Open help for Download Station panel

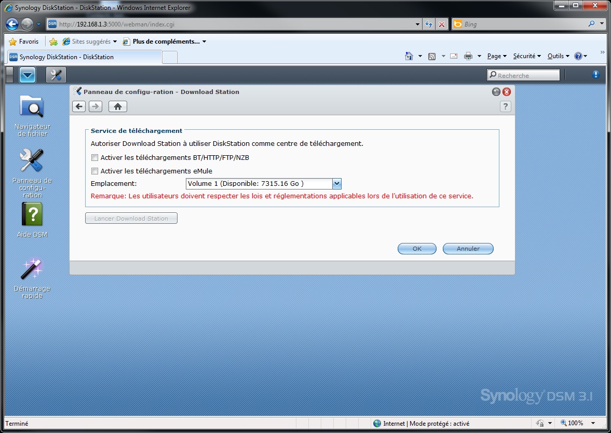pos(506,106)
